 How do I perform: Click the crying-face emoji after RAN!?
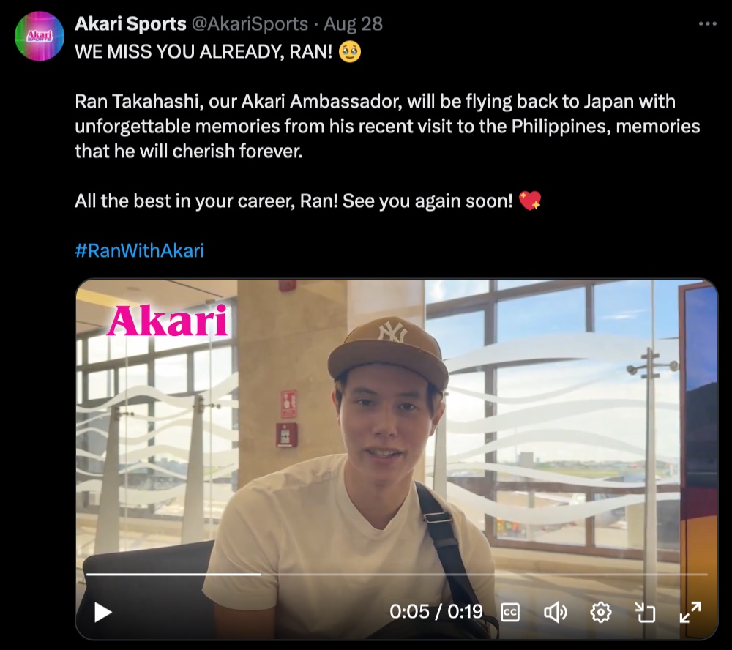[350, 51]
